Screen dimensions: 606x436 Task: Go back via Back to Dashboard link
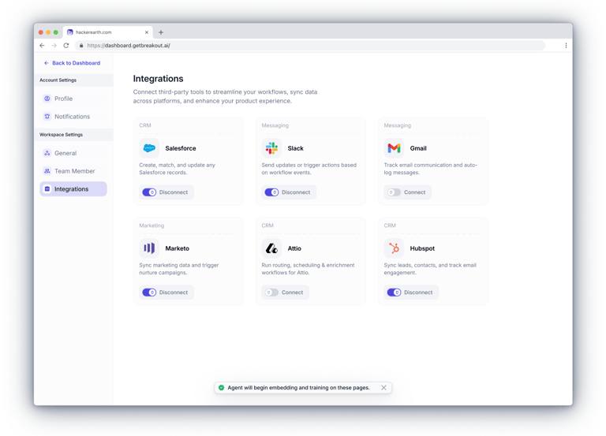coord(72,63)
